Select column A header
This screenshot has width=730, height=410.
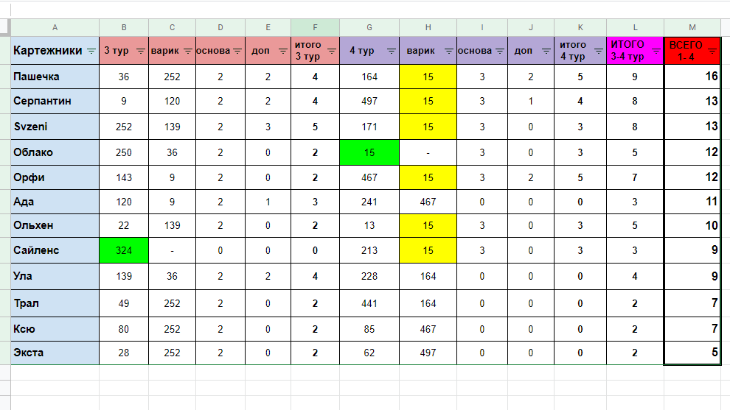click(55, 27)
